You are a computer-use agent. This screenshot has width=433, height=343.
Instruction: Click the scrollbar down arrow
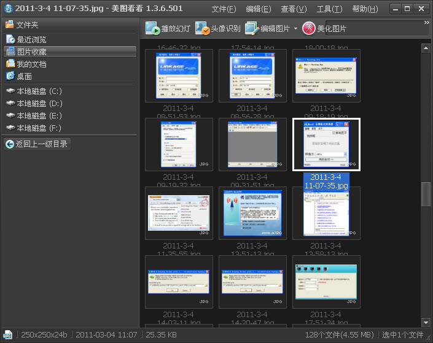(x=426, y=322)
